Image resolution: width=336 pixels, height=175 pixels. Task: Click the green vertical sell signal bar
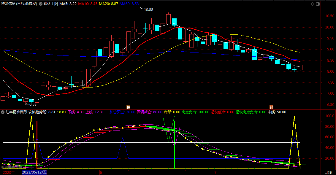pos(175,145)
